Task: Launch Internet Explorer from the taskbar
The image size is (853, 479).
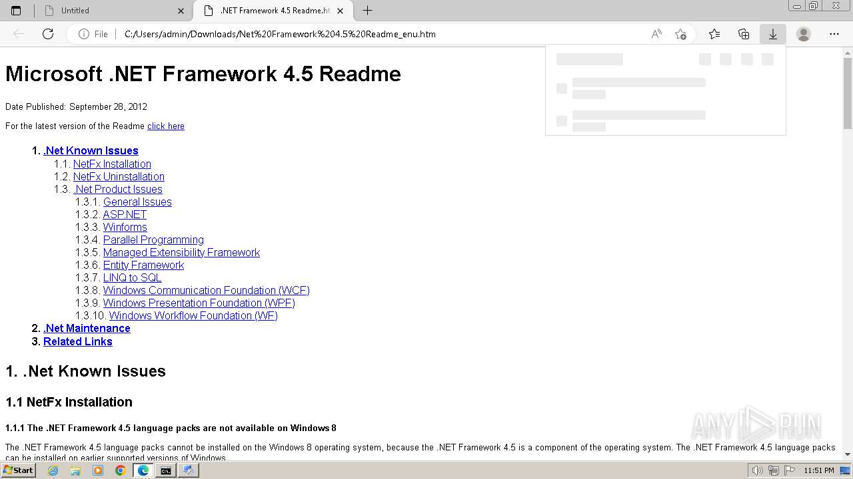Action: (x=53, y=470)
